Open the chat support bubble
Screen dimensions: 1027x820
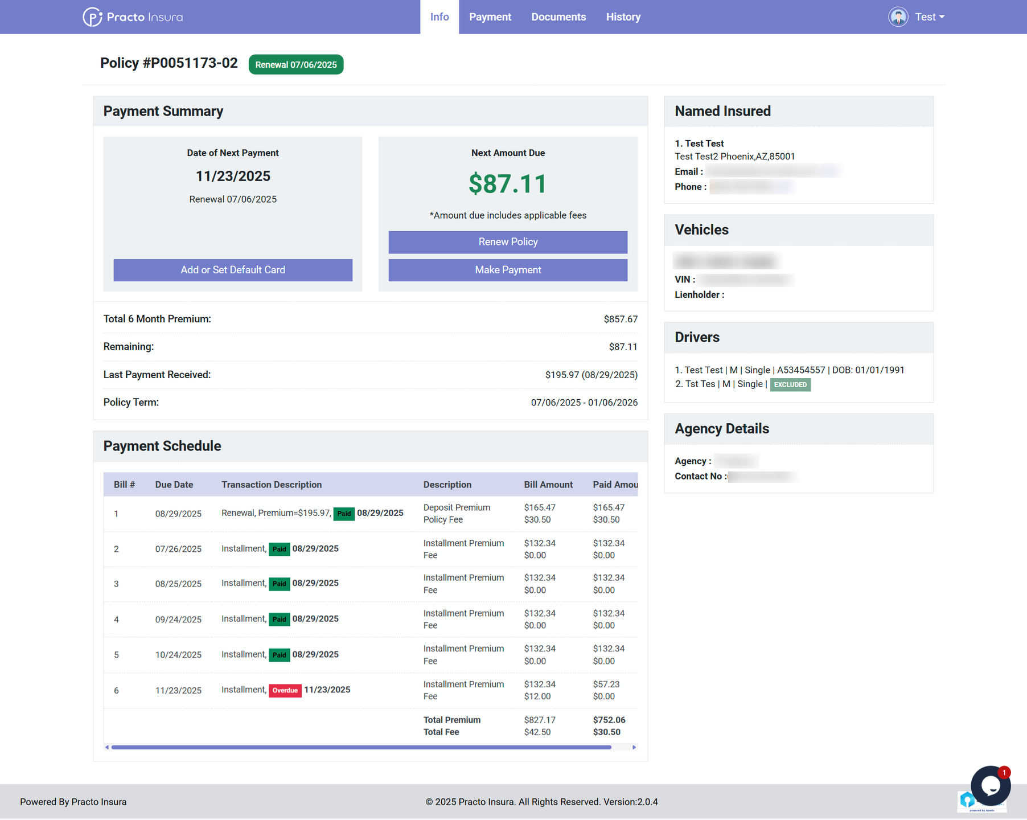[990, 786]
